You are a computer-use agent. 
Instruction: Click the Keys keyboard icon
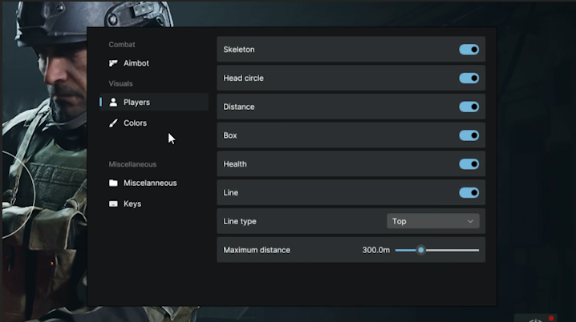pyautogui.click(x=114, y=204)
